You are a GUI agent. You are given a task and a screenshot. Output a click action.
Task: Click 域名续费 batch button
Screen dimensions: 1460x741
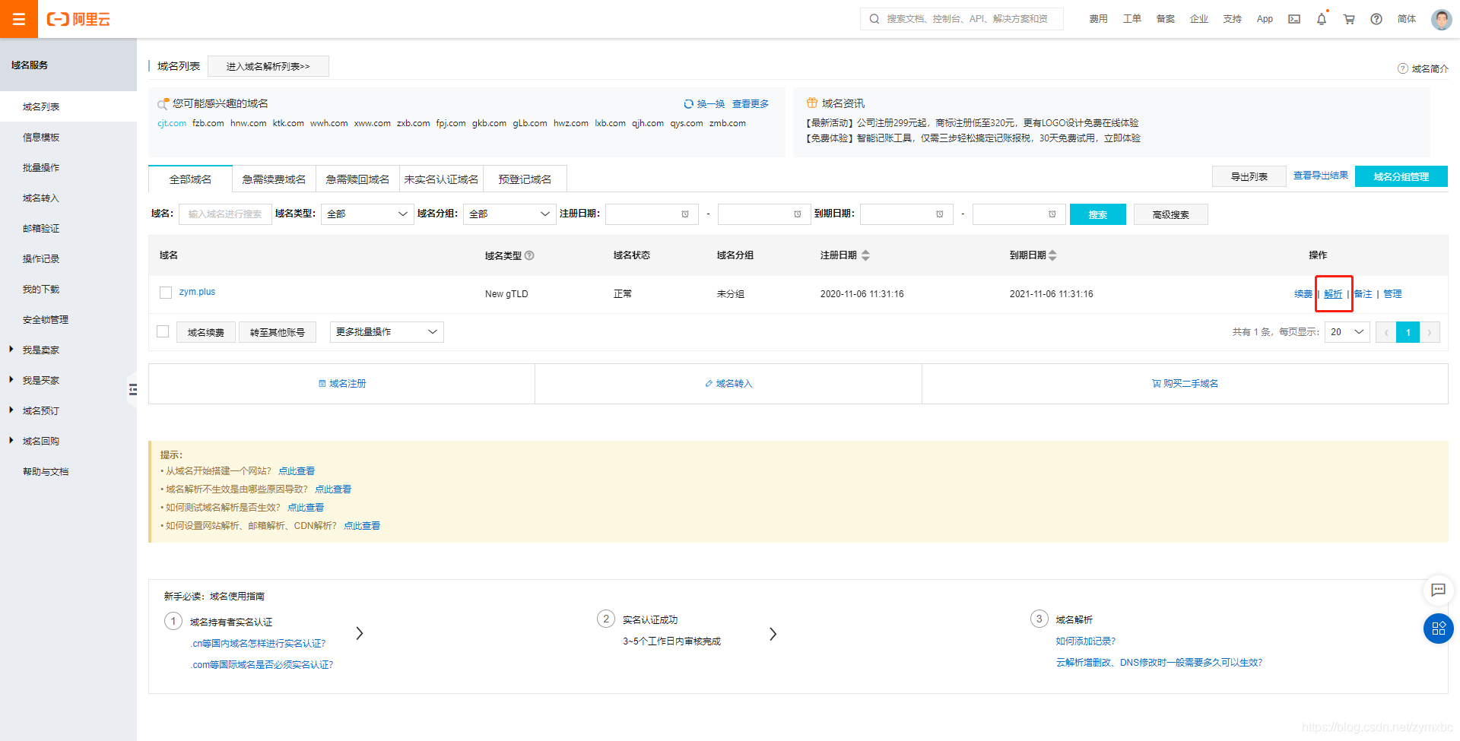click(x=206, y=332)
